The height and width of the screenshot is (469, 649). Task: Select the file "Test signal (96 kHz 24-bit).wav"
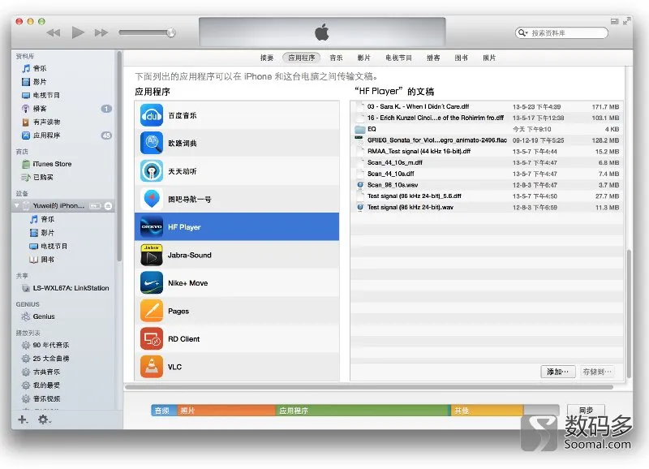tap(487, 208)
